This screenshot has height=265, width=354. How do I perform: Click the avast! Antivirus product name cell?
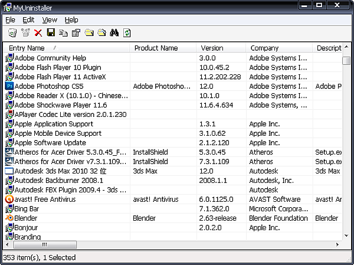pos(156,199)
